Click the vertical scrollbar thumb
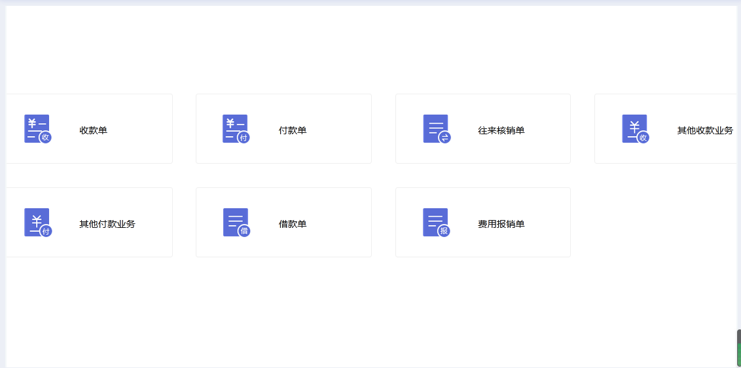 (x=738, y=348)
